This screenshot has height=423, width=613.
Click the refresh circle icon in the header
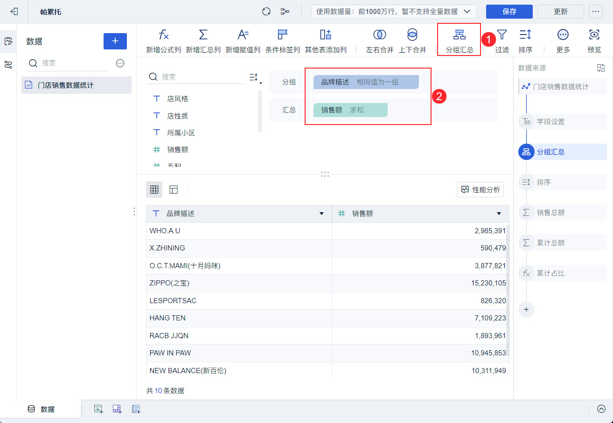coord(266,12)
